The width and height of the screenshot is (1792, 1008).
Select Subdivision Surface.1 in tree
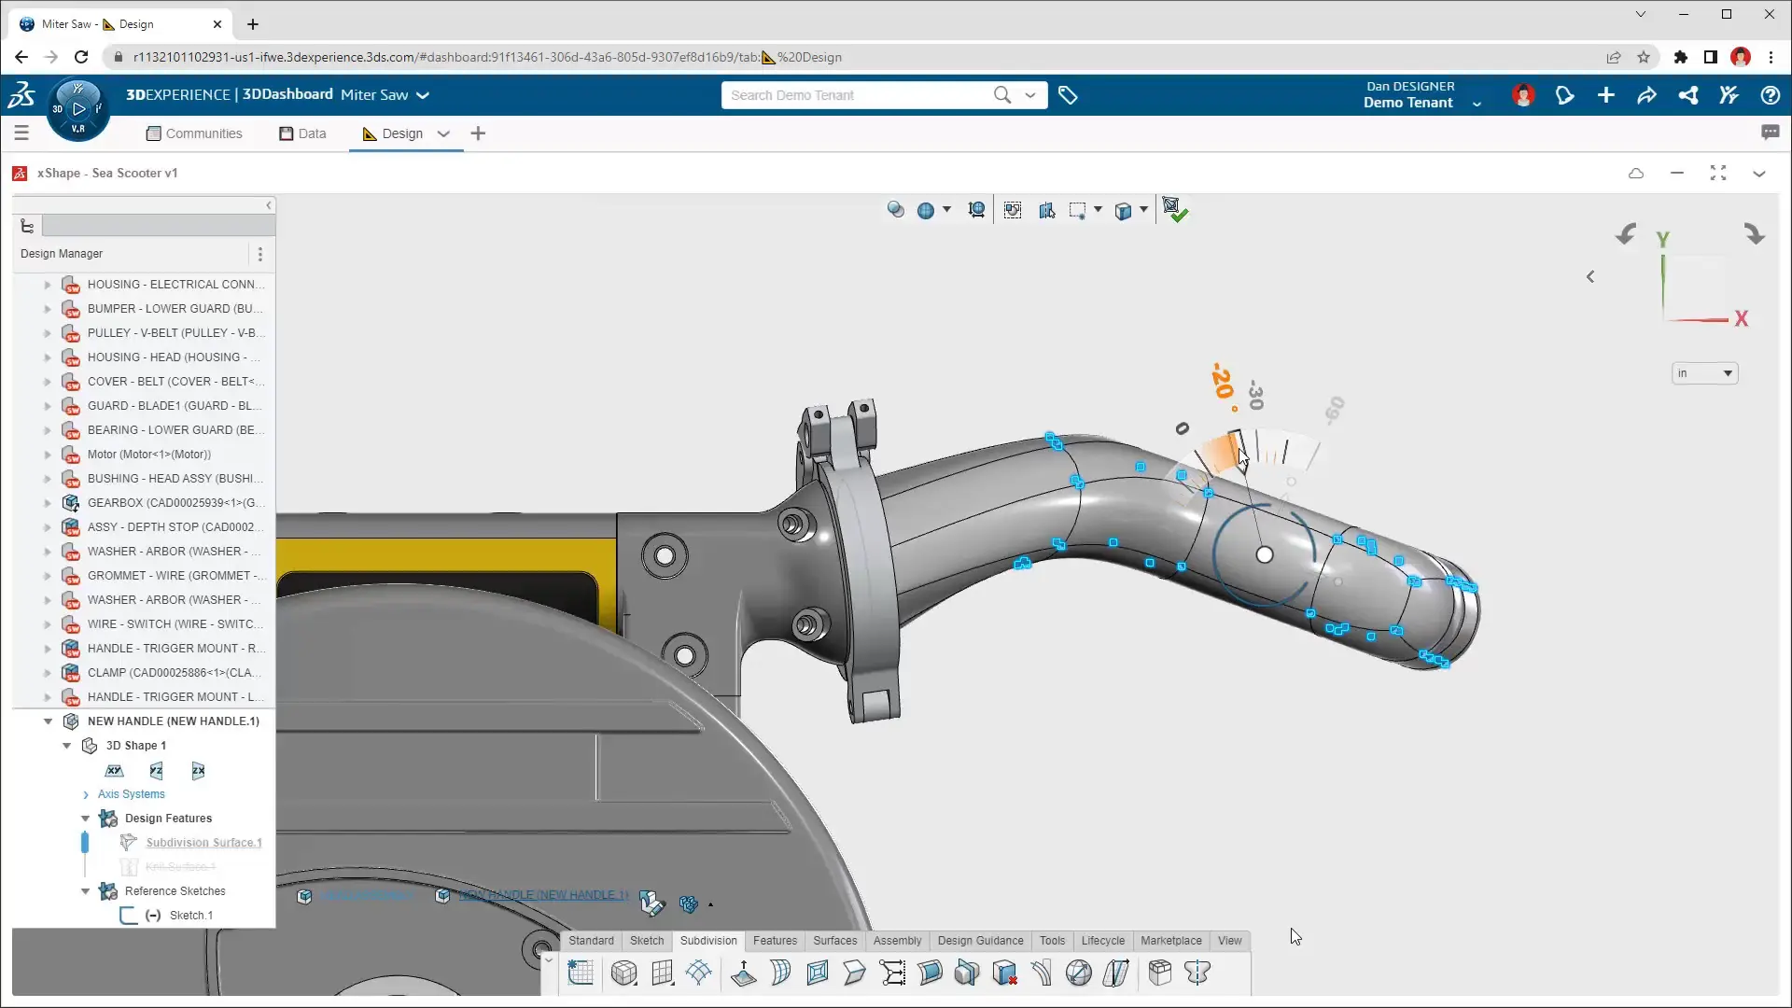tap(203, 843)
